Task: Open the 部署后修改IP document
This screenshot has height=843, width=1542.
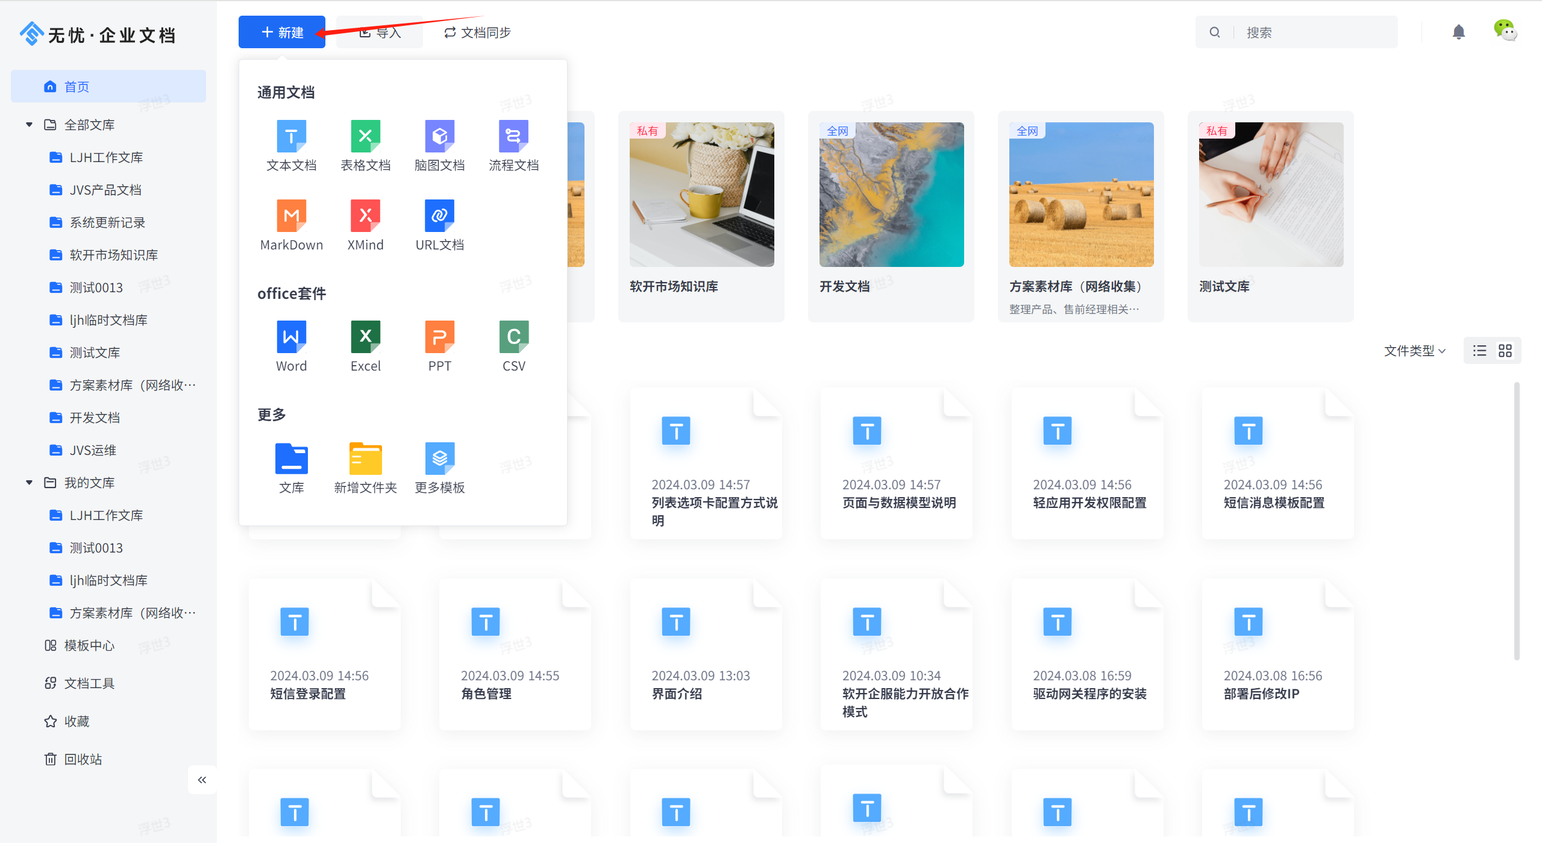Action: coord(1278,654)
